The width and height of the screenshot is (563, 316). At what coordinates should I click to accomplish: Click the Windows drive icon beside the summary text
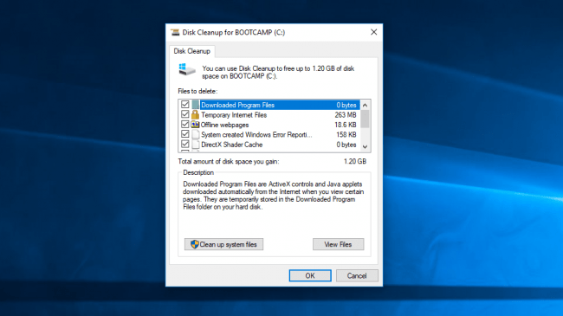click(x=187, y=69)
